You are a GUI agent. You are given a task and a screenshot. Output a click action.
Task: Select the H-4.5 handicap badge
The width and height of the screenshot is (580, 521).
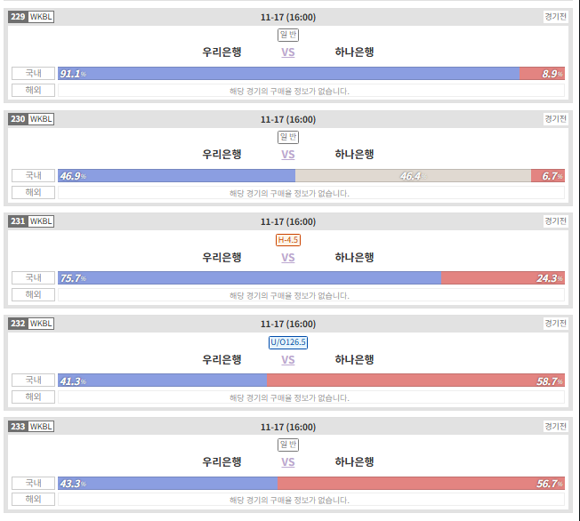click(288, 240)
